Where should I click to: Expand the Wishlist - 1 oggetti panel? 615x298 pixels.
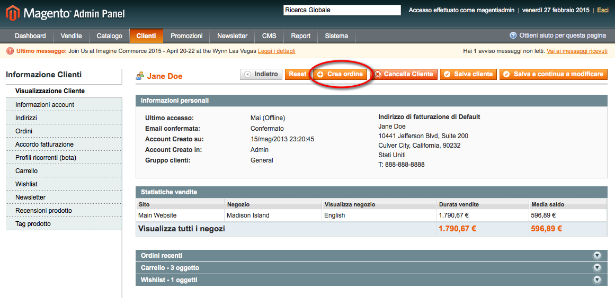coord(597,280)
